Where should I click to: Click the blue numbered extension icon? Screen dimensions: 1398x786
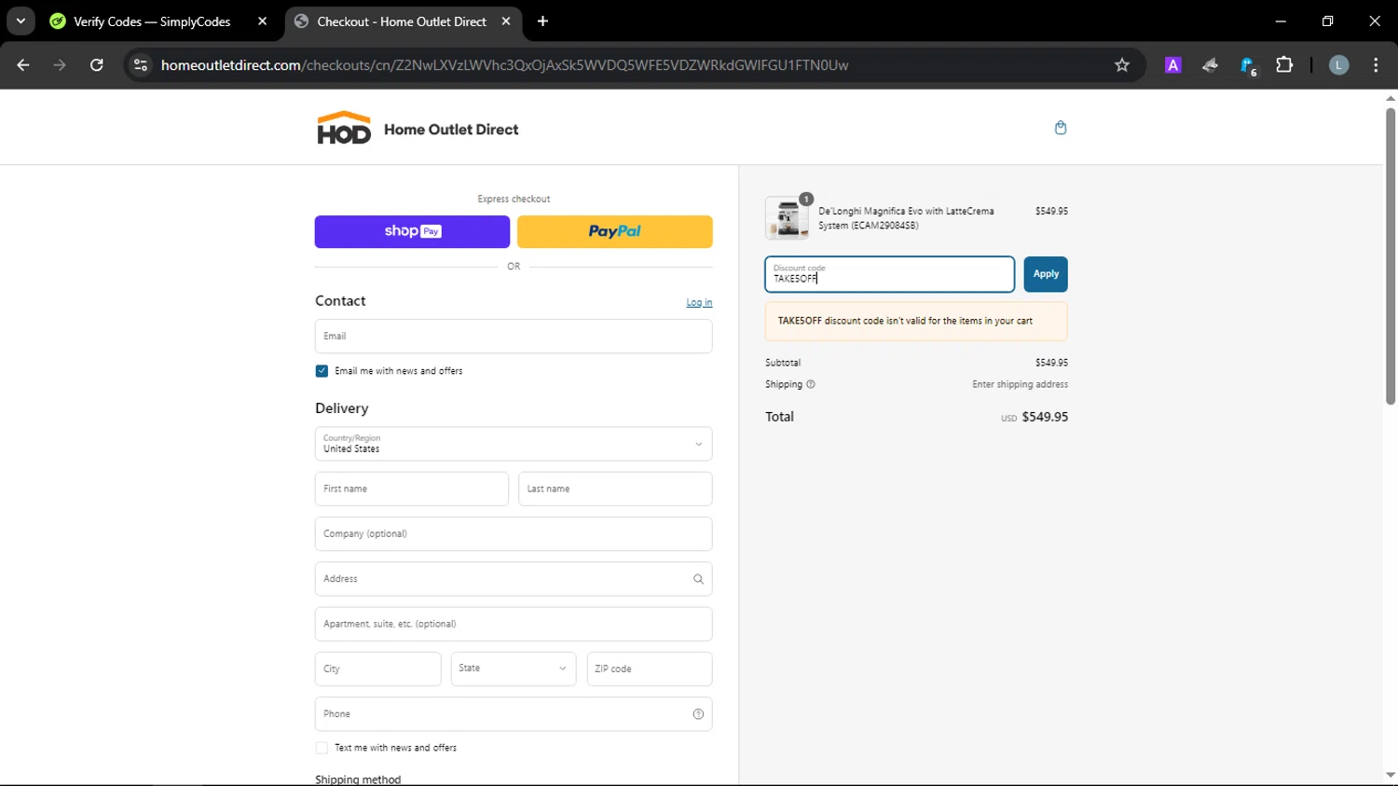tap(1248, 65)
